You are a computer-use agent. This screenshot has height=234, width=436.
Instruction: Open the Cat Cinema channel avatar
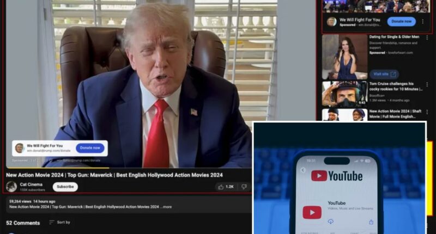(x=11, y=187)
